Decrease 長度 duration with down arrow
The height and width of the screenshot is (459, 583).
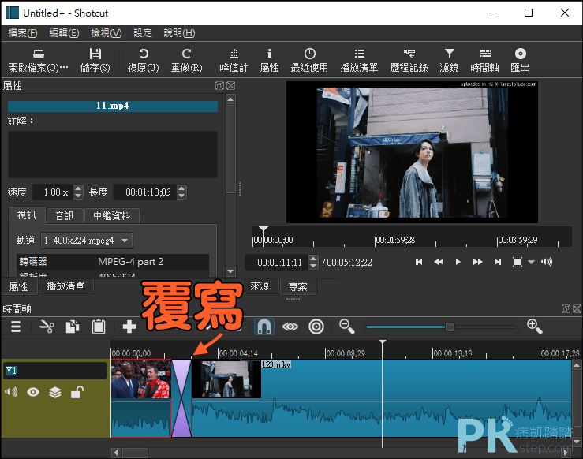[x=181, y=196]
